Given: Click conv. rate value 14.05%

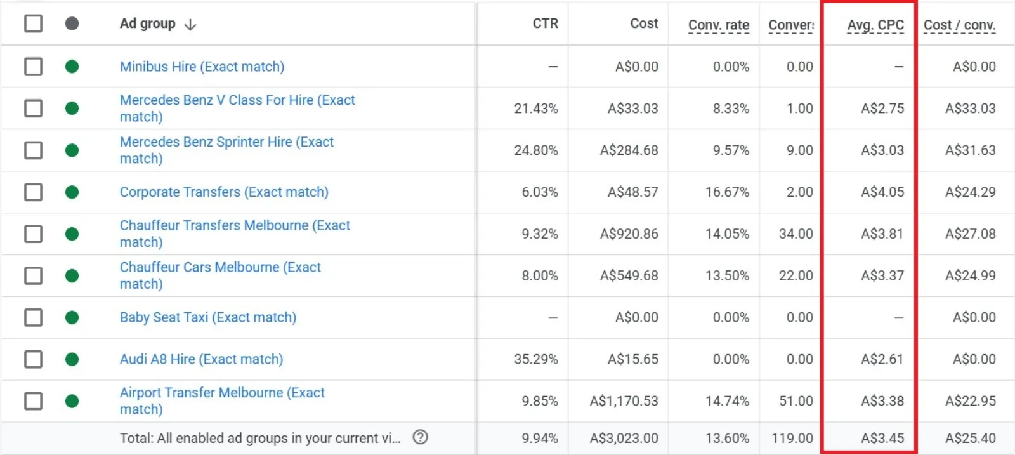Looking at the screenshot, I should pyautogui.click(x=727, y=234).
